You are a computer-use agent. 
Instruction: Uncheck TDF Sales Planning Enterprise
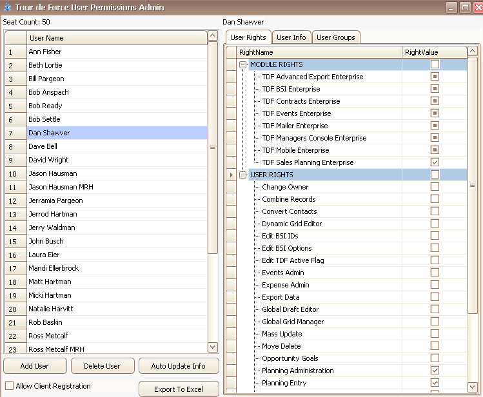click(x=435, y=162)
